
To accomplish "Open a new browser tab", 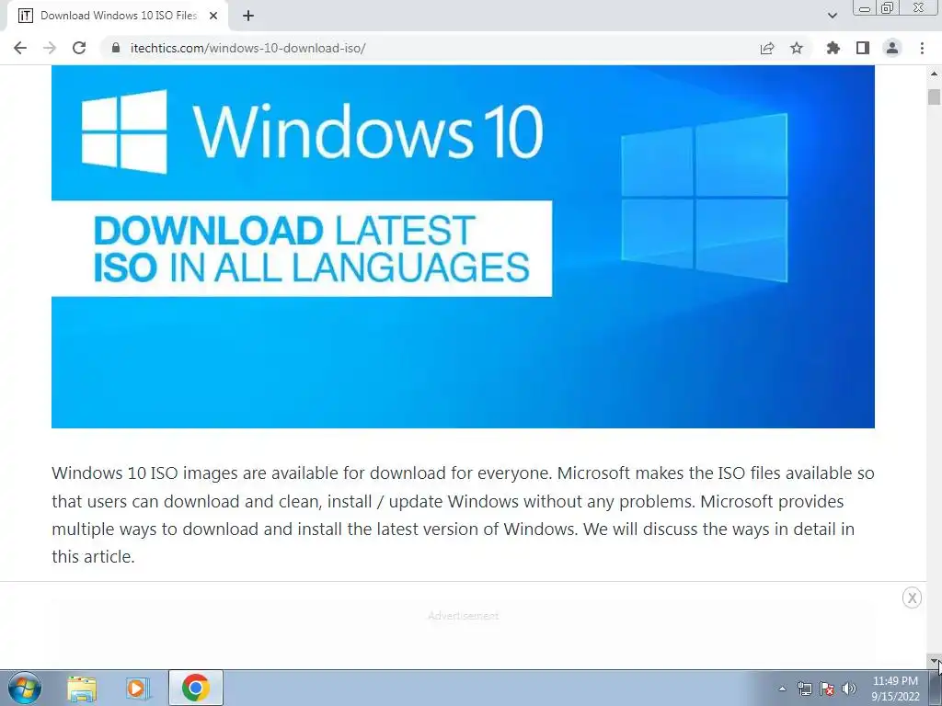I will (x=248, y=17).
